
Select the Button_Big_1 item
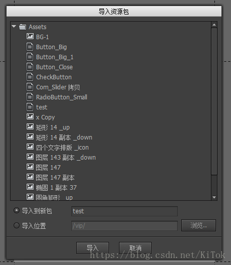(55, 57)
